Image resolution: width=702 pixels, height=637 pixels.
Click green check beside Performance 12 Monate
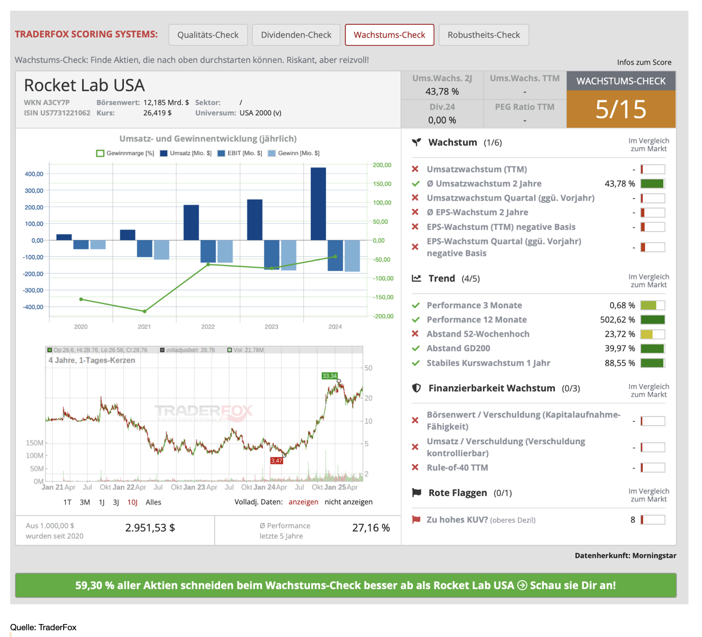[415, 320]
